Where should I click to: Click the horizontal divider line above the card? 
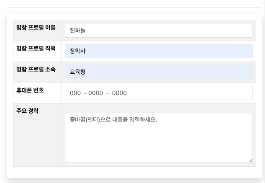pos(134,7)
